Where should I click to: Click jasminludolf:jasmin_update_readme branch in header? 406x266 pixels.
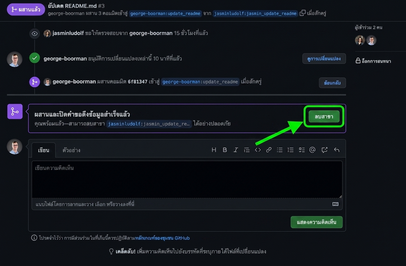pyautogui.click(x=255, y=13)
